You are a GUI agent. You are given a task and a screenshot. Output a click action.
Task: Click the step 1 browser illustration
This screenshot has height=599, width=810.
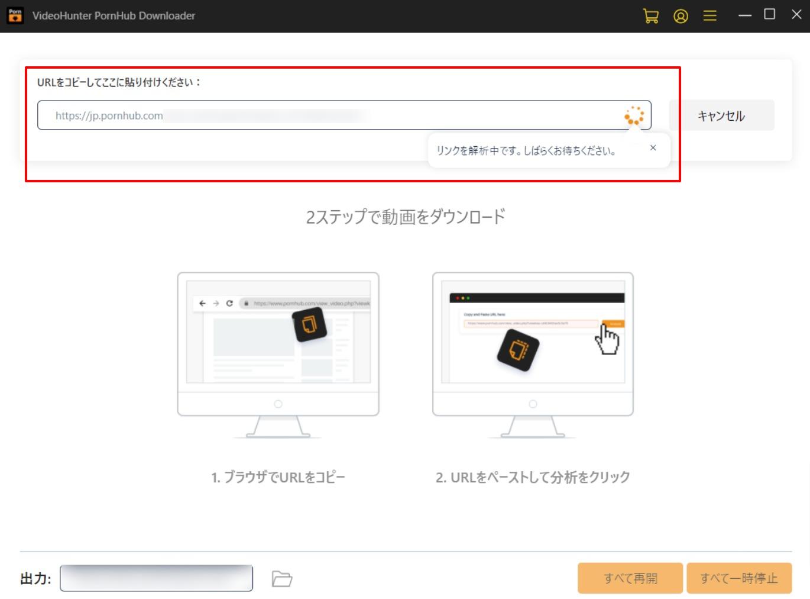click(x=278, y=355)
